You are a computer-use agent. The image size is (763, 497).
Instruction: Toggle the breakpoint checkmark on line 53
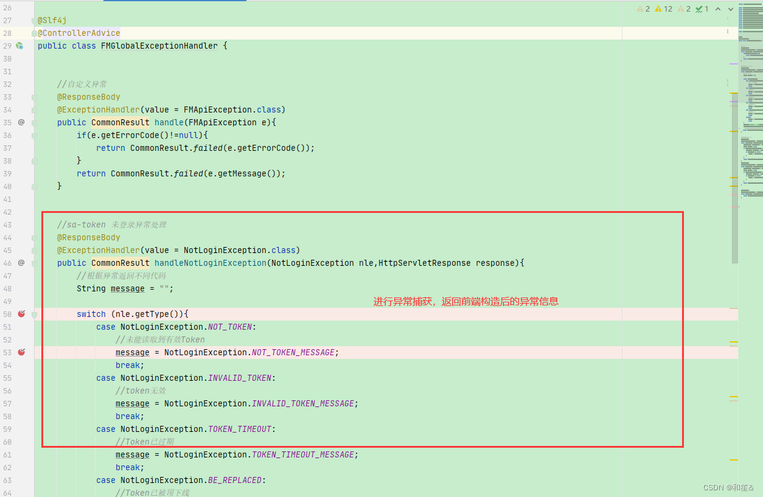click(21, 352)
